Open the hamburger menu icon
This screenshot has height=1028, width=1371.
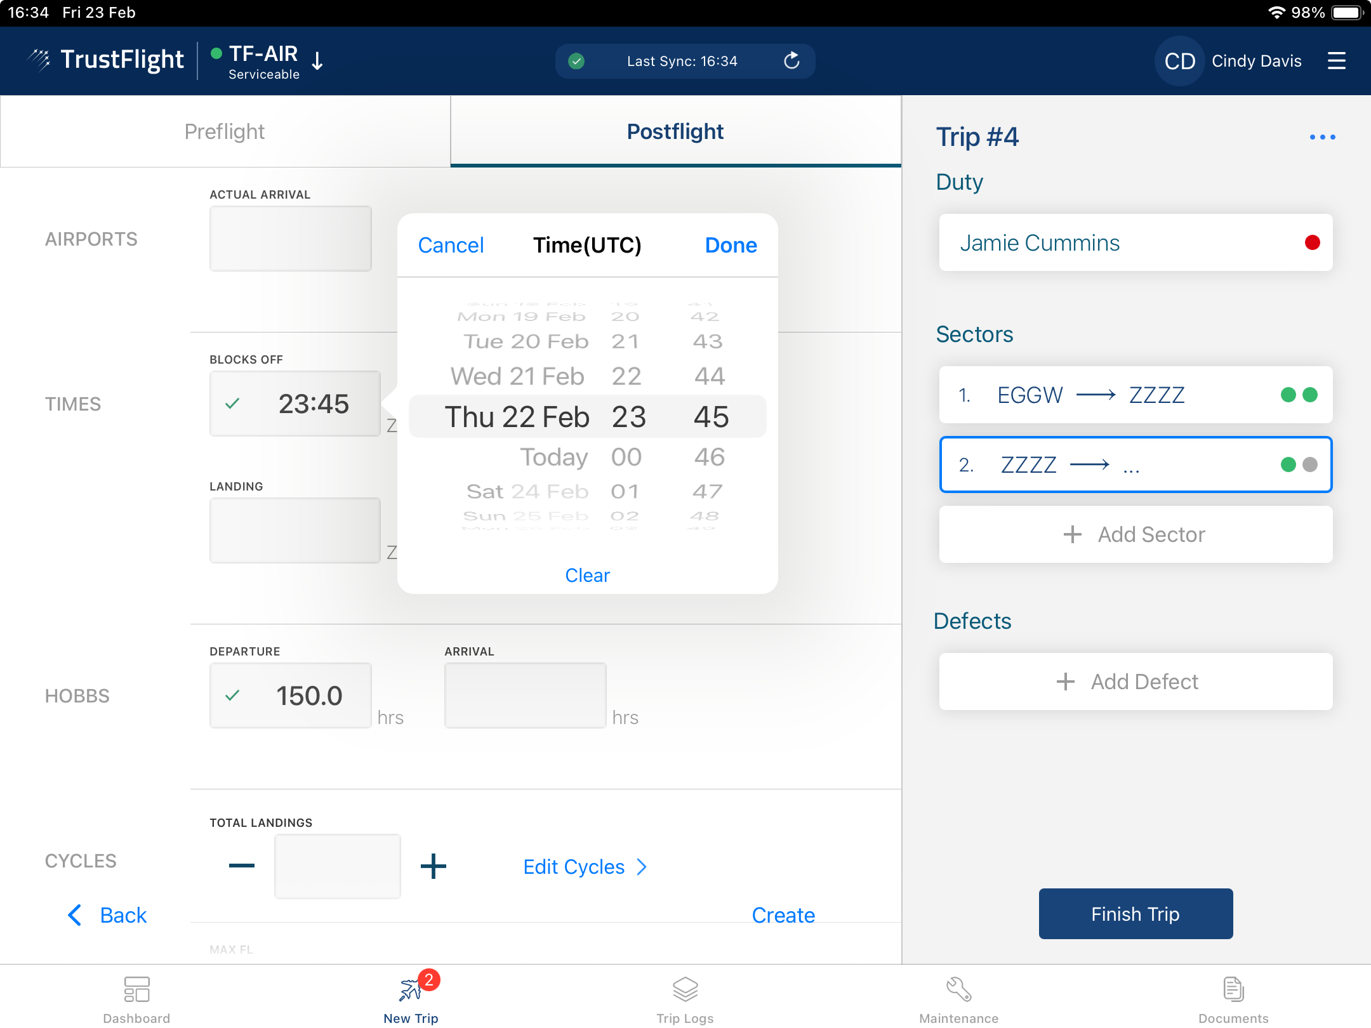1336,61
